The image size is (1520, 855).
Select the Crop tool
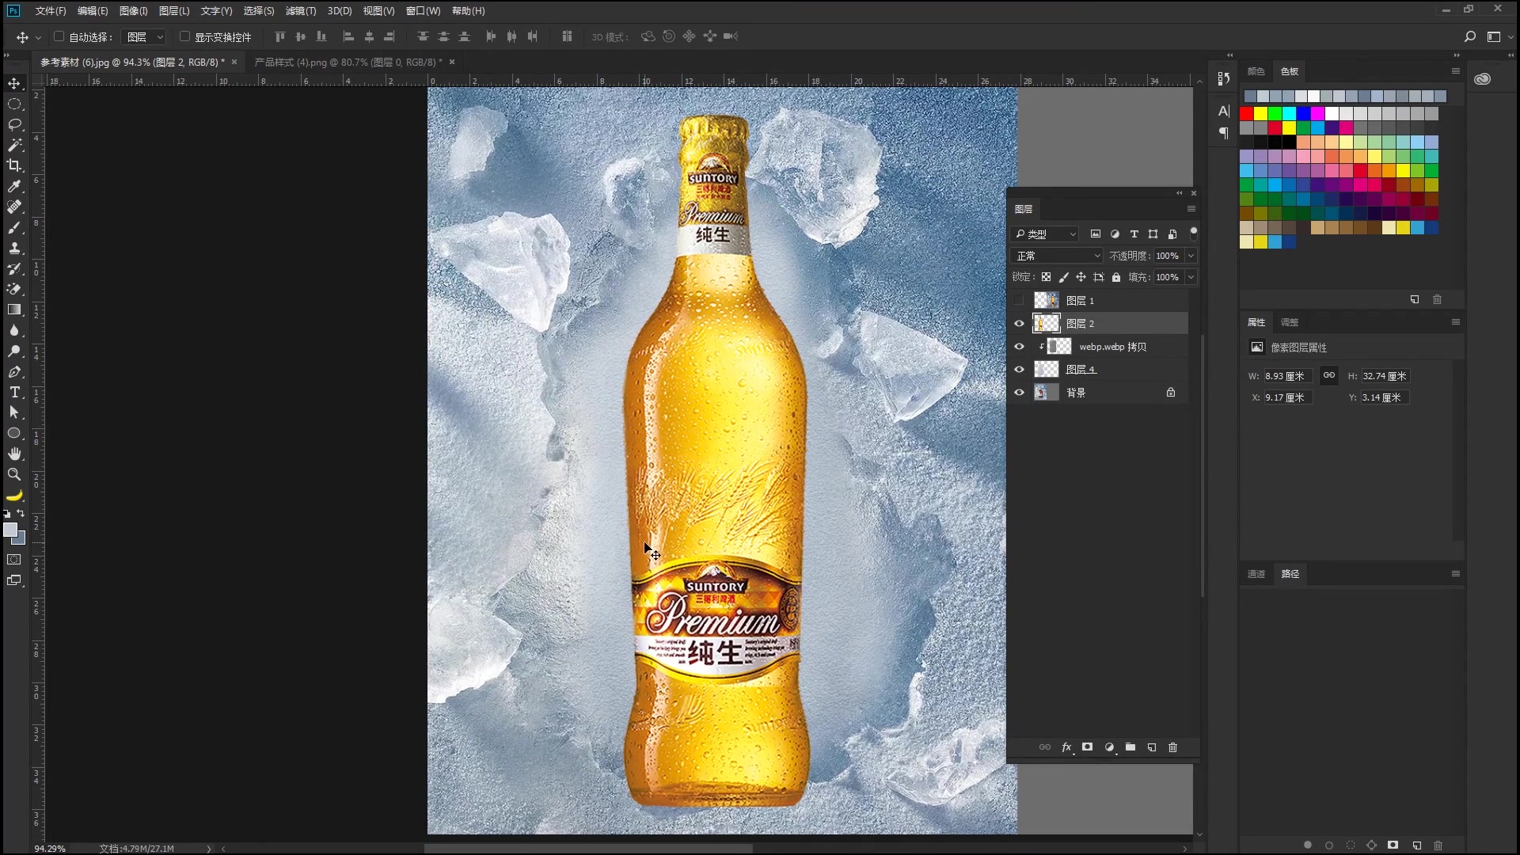[14, 165]
